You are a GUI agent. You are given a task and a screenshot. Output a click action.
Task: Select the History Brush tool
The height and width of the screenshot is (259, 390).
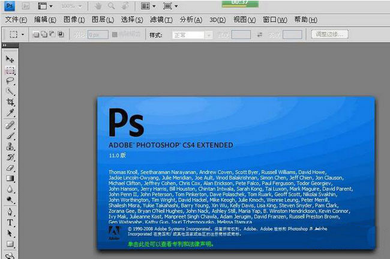(10, 157)
